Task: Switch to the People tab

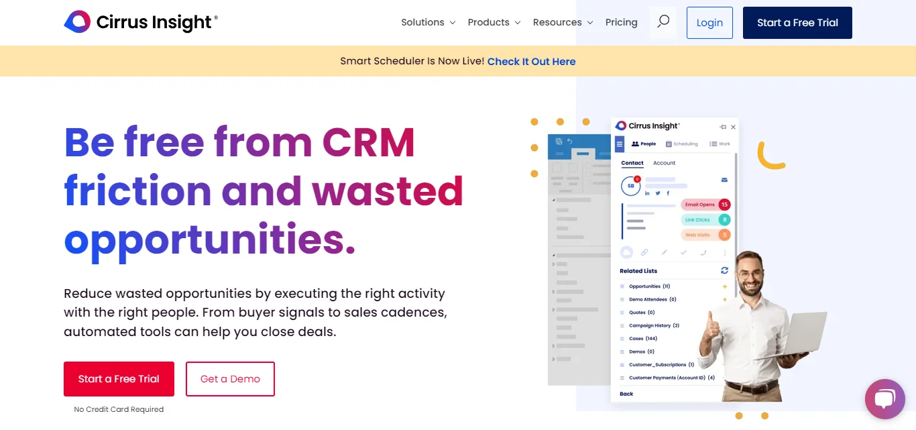Action: click(644, 144)
